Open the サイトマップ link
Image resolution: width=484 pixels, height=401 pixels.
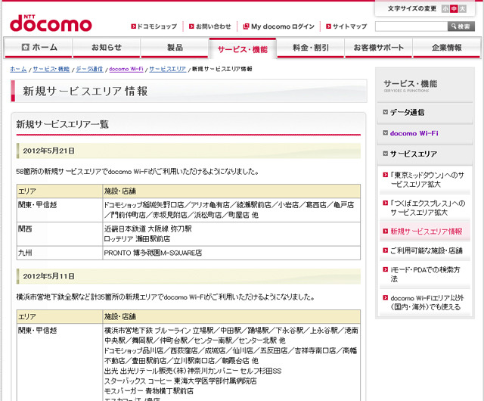(349, 26)
